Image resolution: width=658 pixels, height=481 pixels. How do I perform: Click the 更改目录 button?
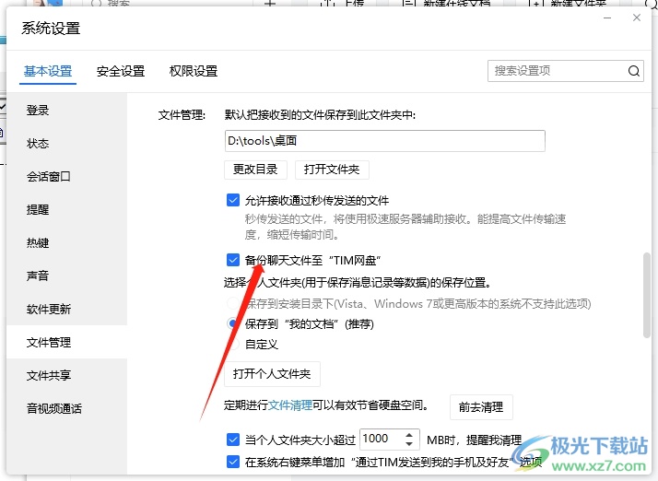pos(255,170)
